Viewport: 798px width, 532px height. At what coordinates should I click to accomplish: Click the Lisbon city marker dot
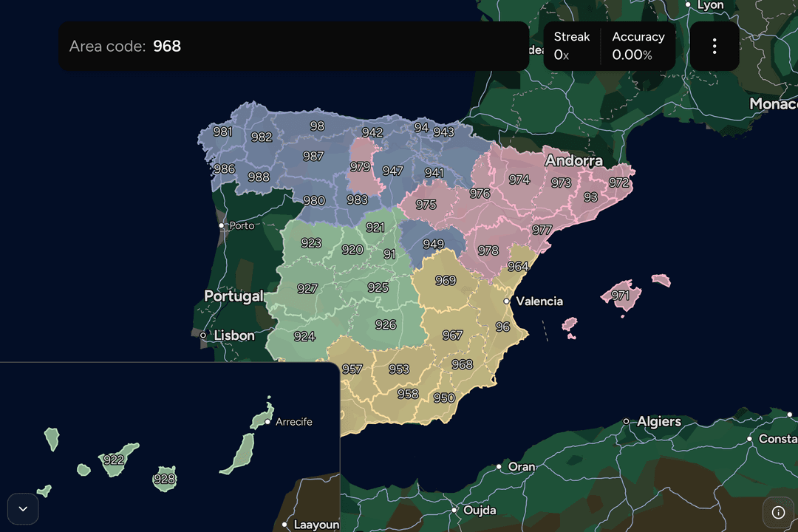[203, 335]
